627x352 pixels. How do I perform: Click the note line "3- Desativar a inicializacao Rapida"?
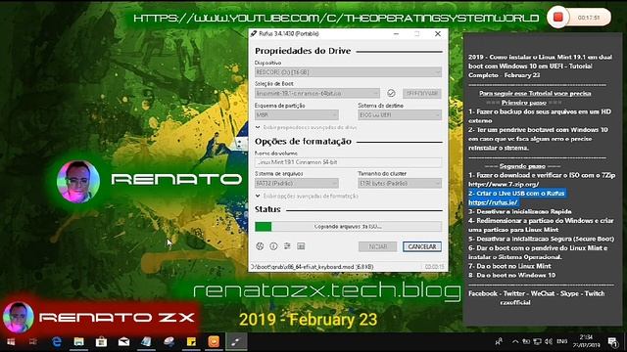point(520,211)
